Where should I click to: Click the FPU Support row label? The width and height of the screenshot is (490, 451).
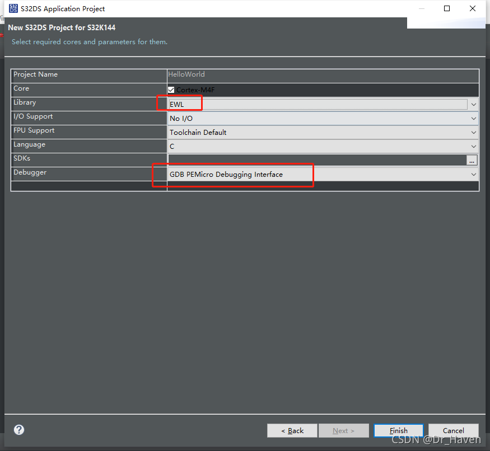(x=34, y=130)
